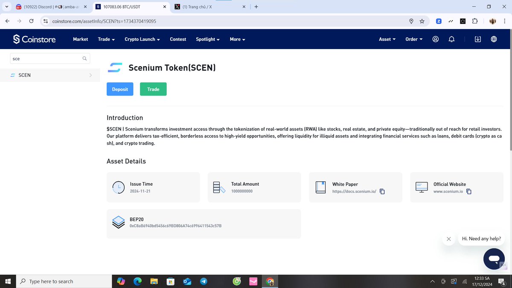Close the Discord tab

click(85, 7)
